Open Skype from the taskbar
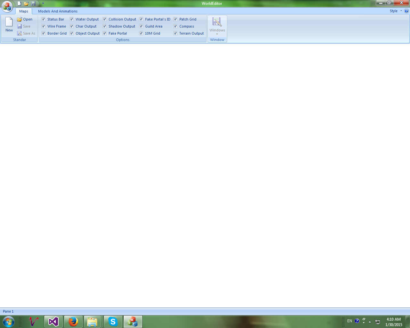 [x=113, y=322]
